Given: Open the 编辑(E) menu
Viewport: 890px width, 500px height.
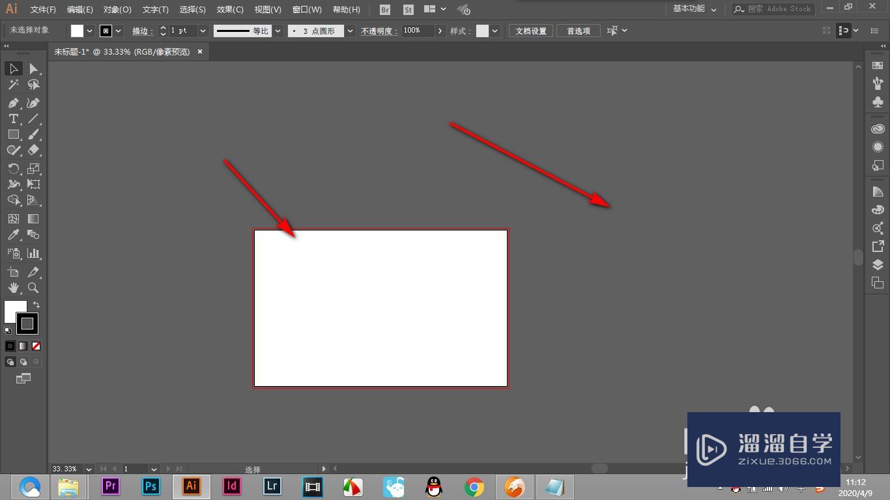Looking at the screenshot, I should (x=79, y=10).
